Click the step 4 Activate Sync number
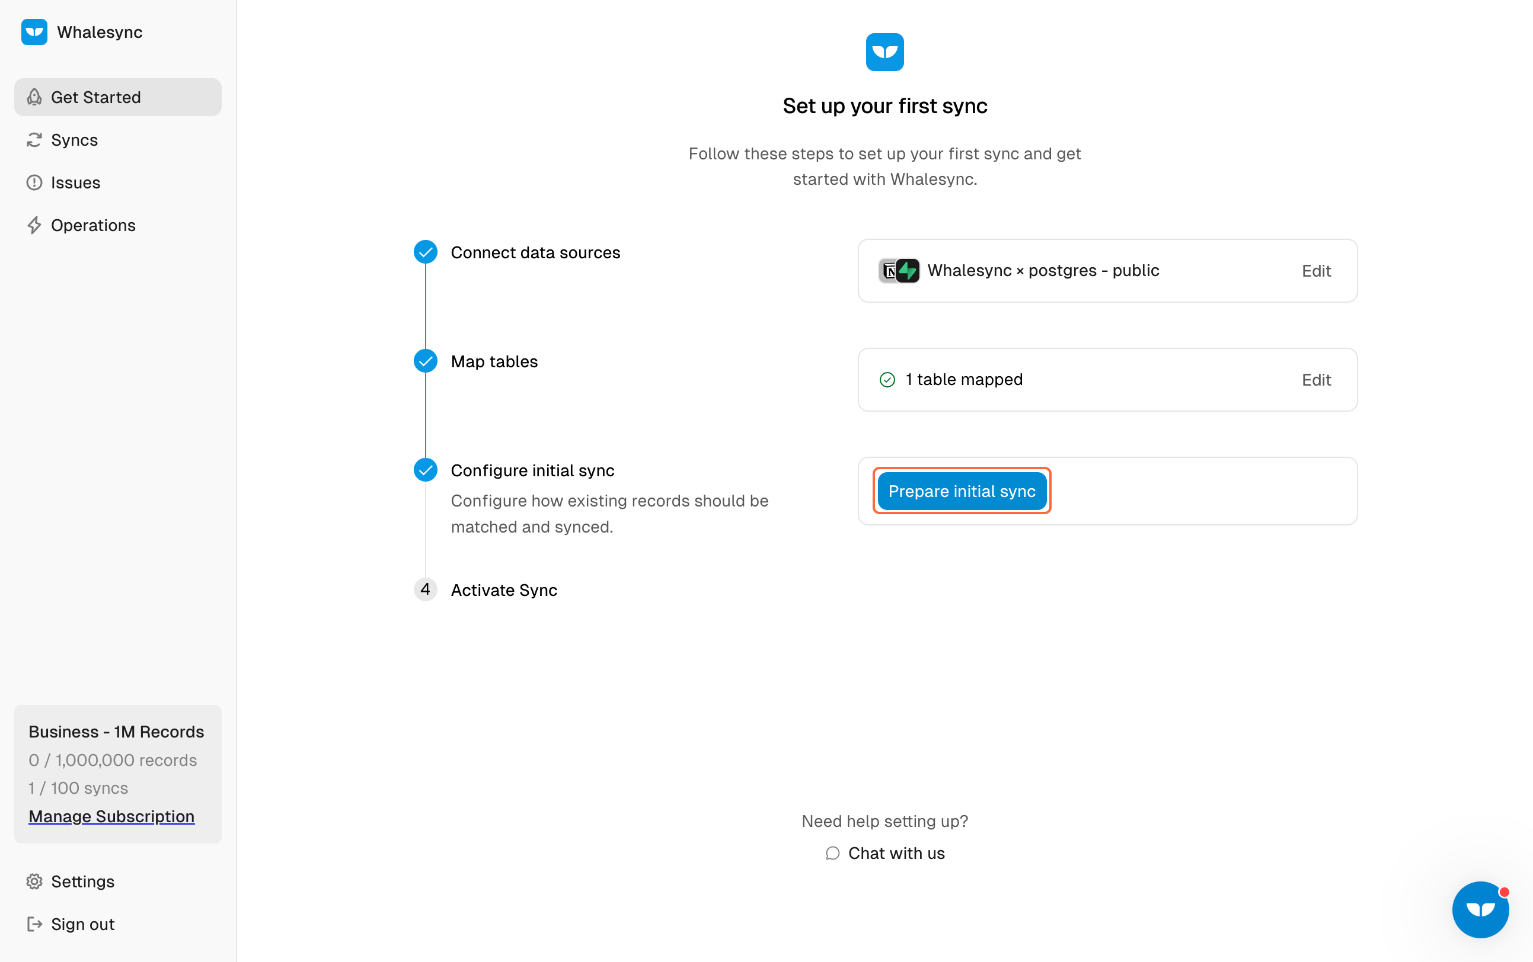The image size is (1533, 962). pos(425,590)
